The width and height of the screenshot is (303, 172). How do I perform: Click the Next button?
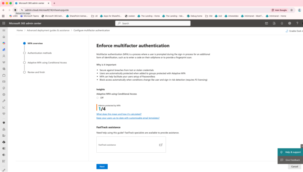[102, 166]
